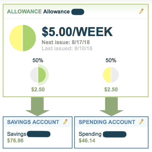
Task: Open the Spending Account pencil edit icon
Action: (141, 122)
